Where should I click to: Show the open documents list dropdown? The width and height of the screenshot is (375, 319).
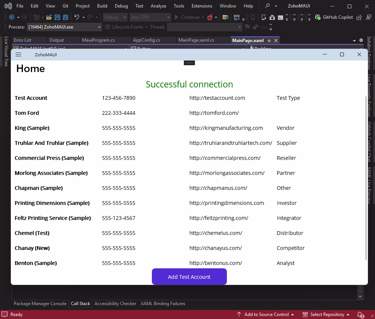pyautogui.click(x=354, y=41)
